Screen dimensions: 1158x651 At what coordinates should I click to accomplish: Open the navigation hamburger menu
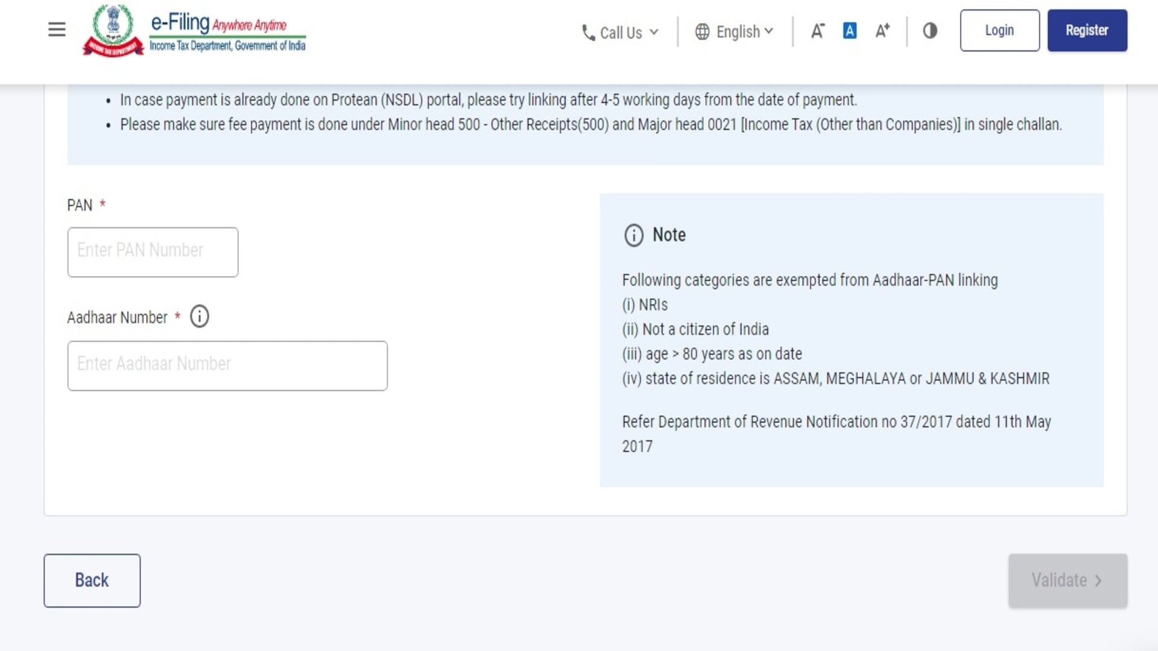tap(56, 30)
